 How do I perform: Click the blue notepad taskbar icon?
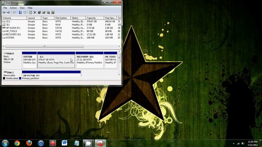coord(77,143)
